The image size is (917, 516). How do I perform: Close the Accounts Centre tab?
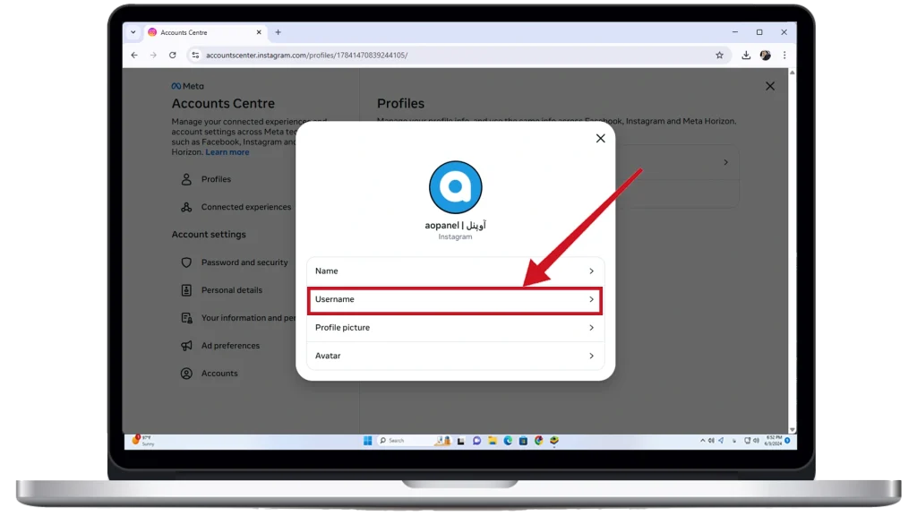[259, 33]
